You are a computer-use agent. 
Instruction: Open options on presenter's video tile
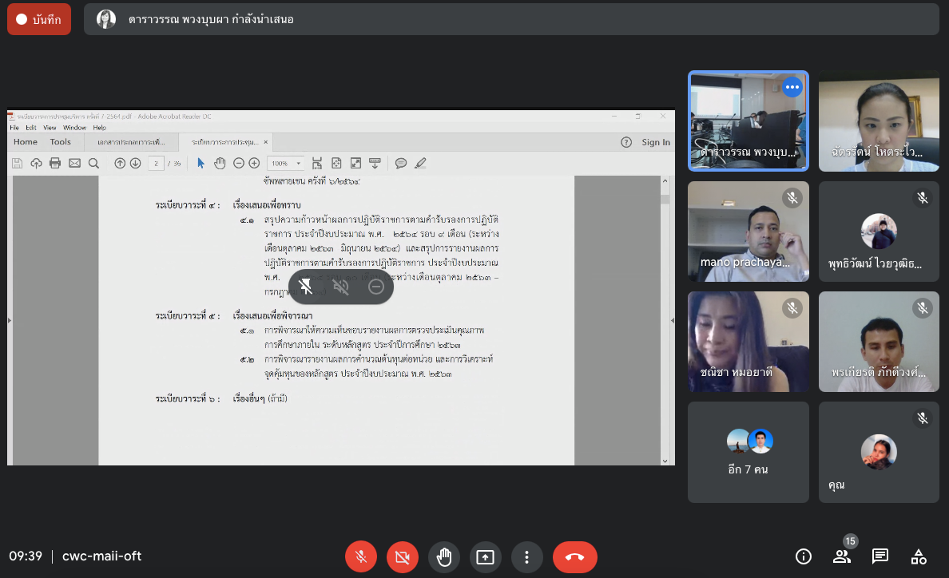tap(792, 87)
